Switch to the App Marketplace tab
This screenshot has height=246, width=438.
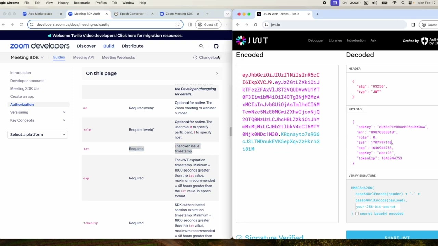coord(40,14)
